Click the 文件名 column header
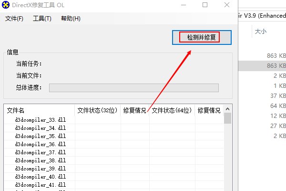Viewport: 286px width, 191px height. (x=39, y=110)
